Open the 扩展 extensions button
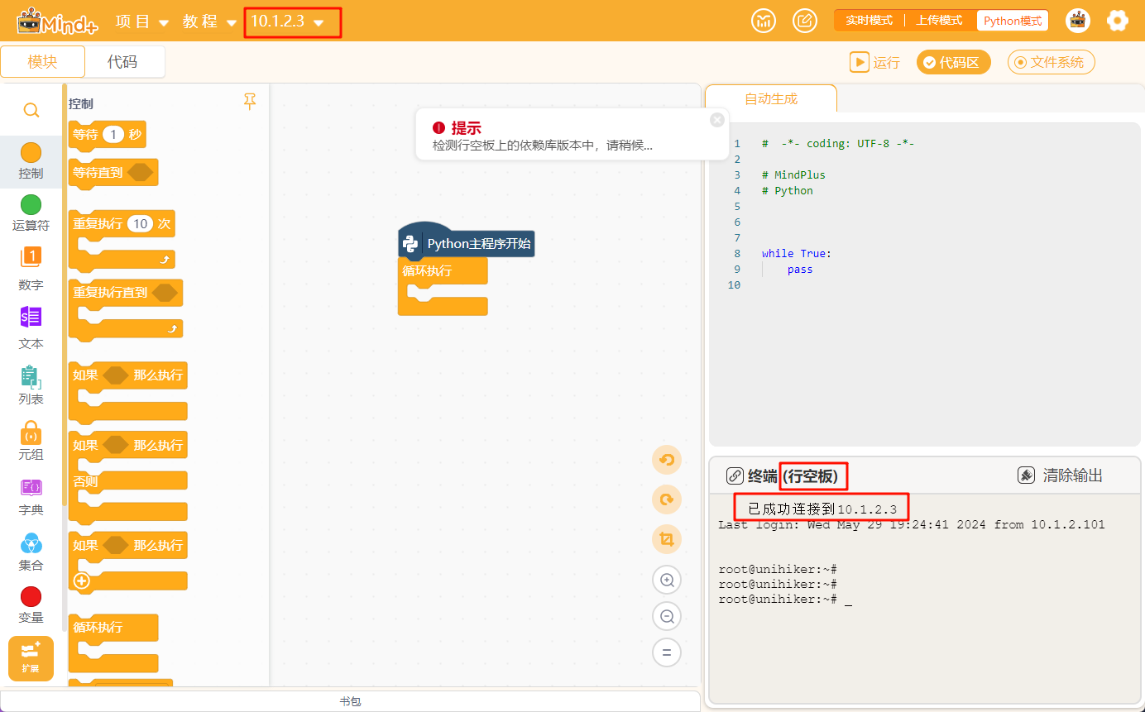Image resolution: width=1145 pixels, height=712 pixels. pos(31,658)
